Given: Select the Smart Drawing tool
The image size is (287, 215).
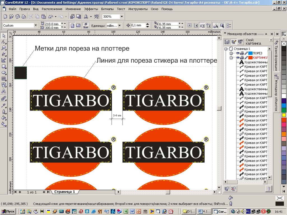Looking at the screenshot, I should (4, 60).
